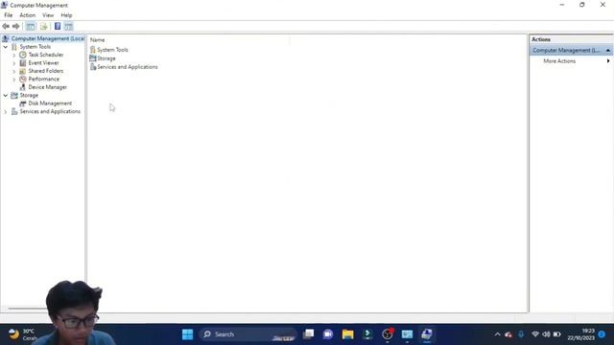Open the Help menu
Screen dimensions: 614x345
coord(66,15)
